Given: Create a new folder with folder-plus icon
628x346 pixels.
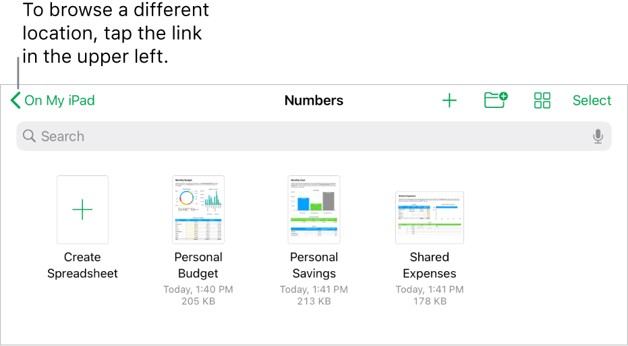Looking at the screenshot, I should (496, 100).
